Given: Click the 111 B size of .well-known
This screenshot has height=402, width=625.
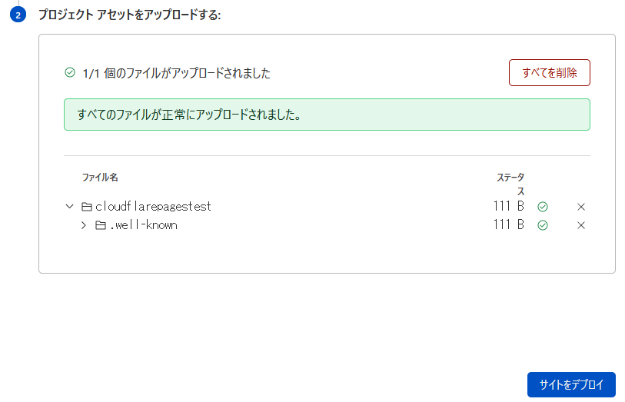Looking at the screenshot, I should 508,224.
